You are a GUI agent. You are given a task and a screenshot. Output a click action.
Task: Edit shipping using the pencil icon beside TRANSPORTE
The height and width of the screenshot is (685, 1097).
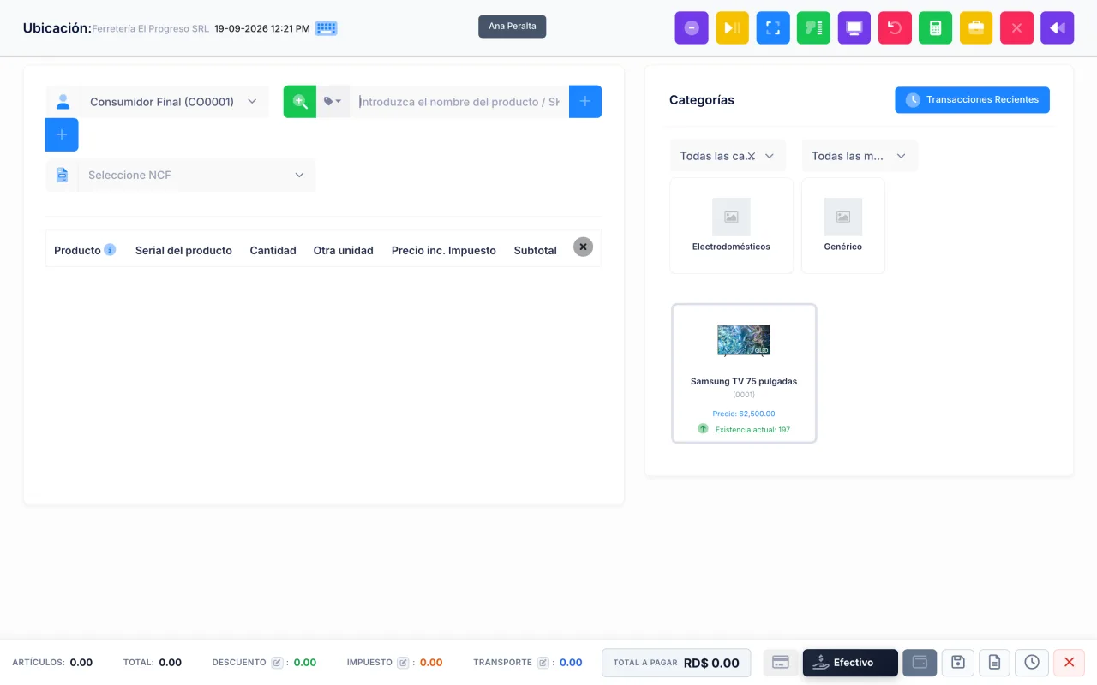[543, 663]
